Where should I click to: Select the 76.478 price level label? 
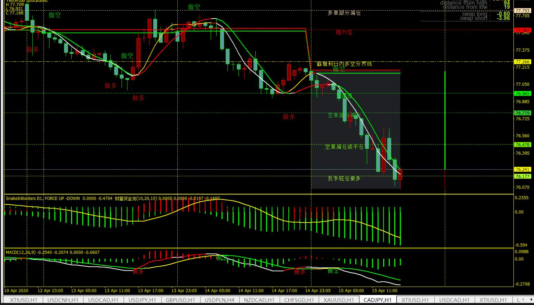522,145
